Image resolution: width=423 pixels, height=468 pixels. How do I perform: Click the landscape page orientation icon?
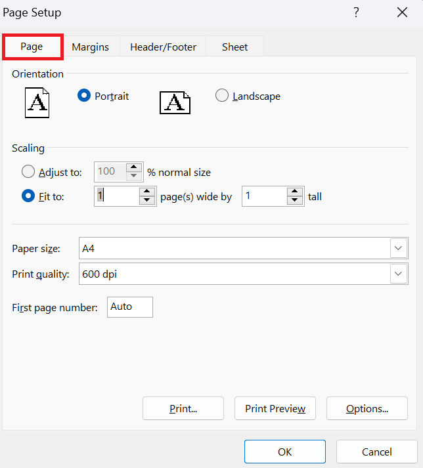coord(175,102)
